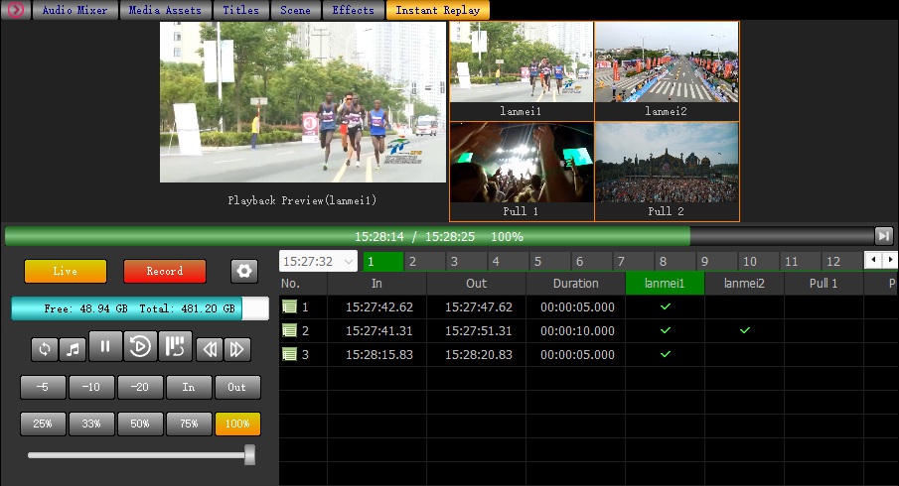The width and height of the screenshot is (899, 486).
Task: Open the Effects tab
Action: pyautogui.click(x=353, y=11)
